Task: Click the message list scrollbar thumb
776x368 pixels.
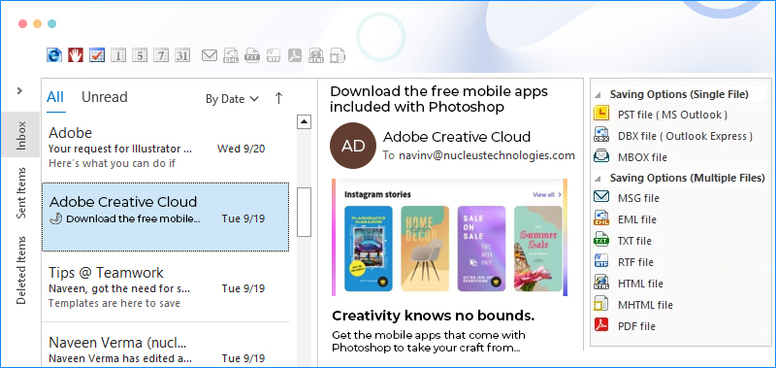Action: pos(304,212)
